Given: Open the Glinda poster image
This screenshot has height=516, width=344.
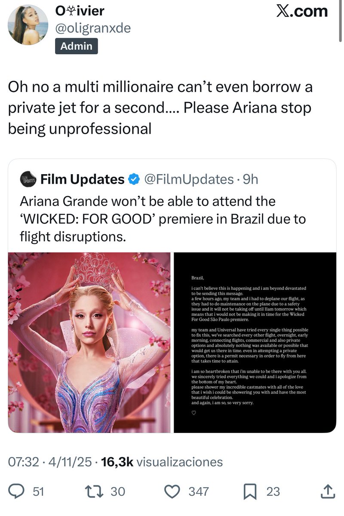Looking at the screenshot, I should click(x=89, y=342).
